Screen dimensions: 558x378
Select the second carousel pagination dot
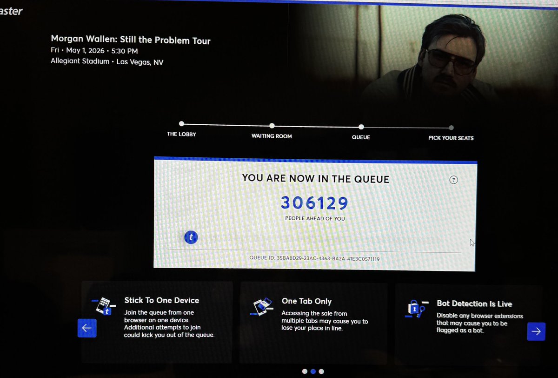coord(313,371)
